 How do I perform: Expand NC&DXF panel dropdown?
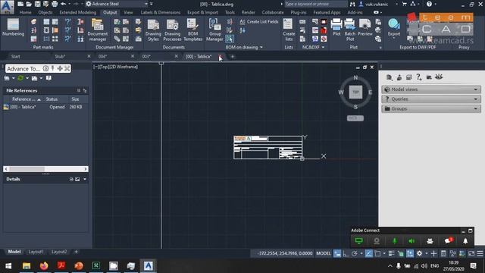[x=324, y=47]
